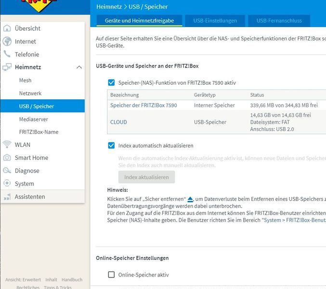Open the System menu

click(25, 184)
